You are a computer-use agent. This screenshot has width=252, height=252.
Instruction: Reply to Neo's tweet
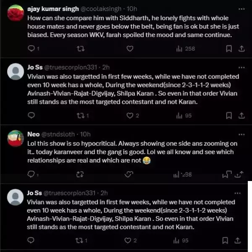(x=31, y=174)
